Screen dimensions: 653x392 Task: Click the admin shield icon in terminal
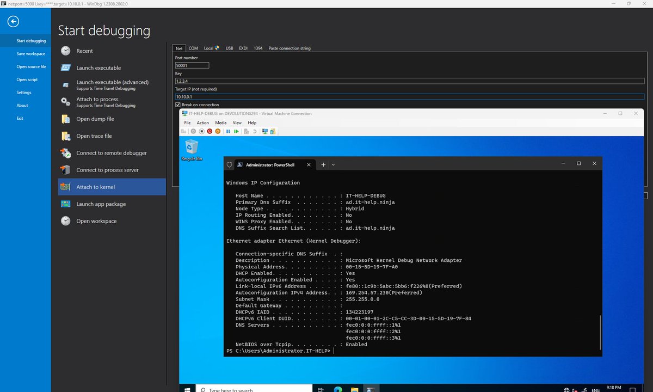pyautogui.click(x=229, y=164)
